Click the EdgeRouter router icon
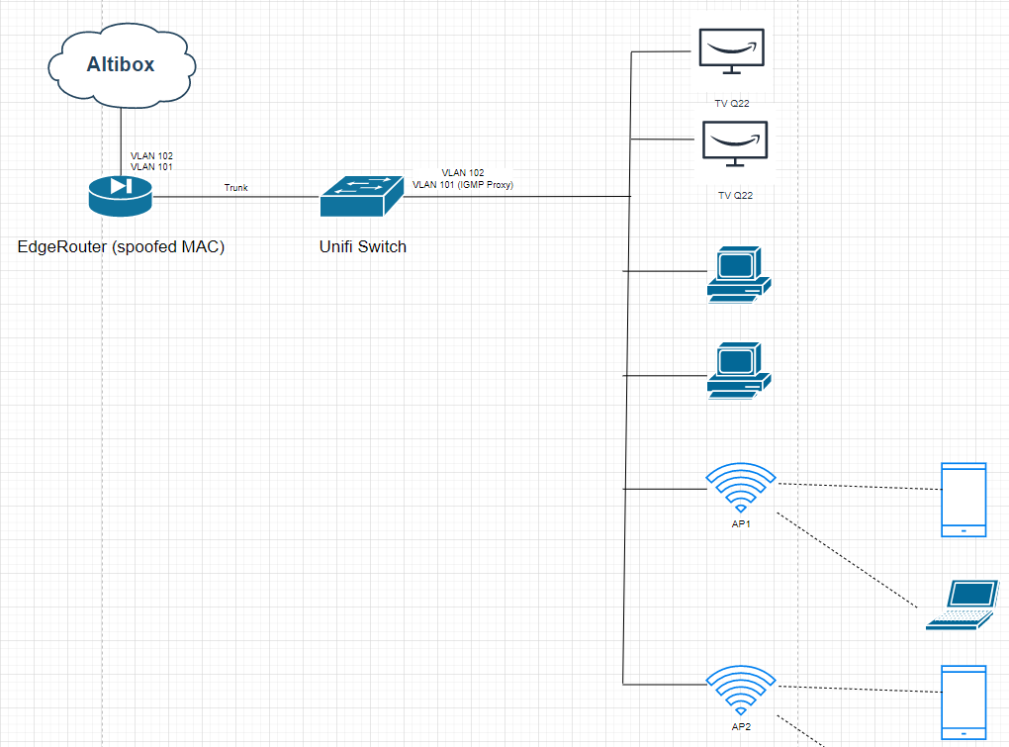The width and height of the screenshot is (1009, 747). pyautogui.click(x=121, y=196)
